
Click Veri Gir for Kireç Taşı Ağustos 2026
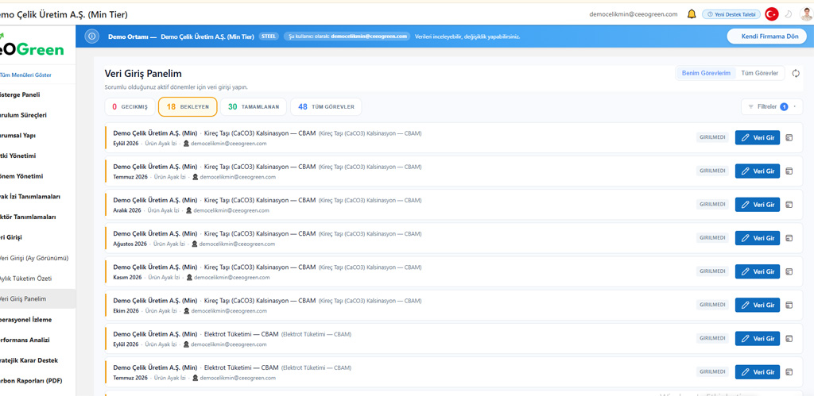click(x=758, y=238)
